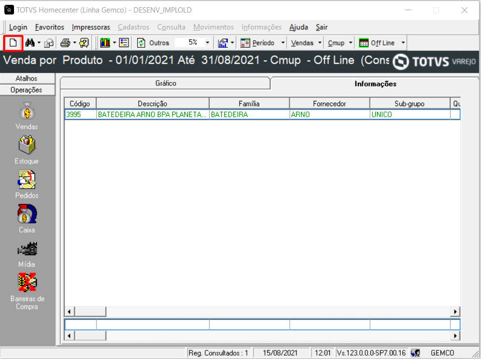
Task: Open the Caixa money bag shortcut
Action: (27, 219)
